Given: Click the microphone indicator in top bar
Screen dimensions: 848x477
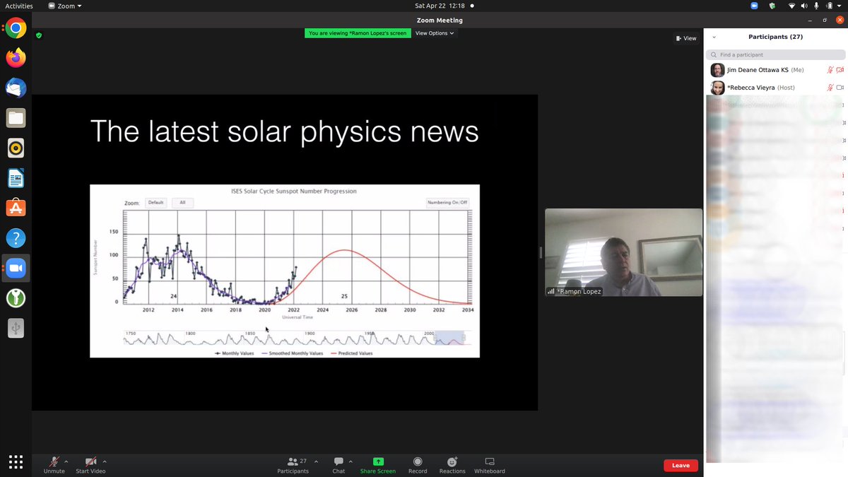Looking at the screenshot, I should point(816,6).
